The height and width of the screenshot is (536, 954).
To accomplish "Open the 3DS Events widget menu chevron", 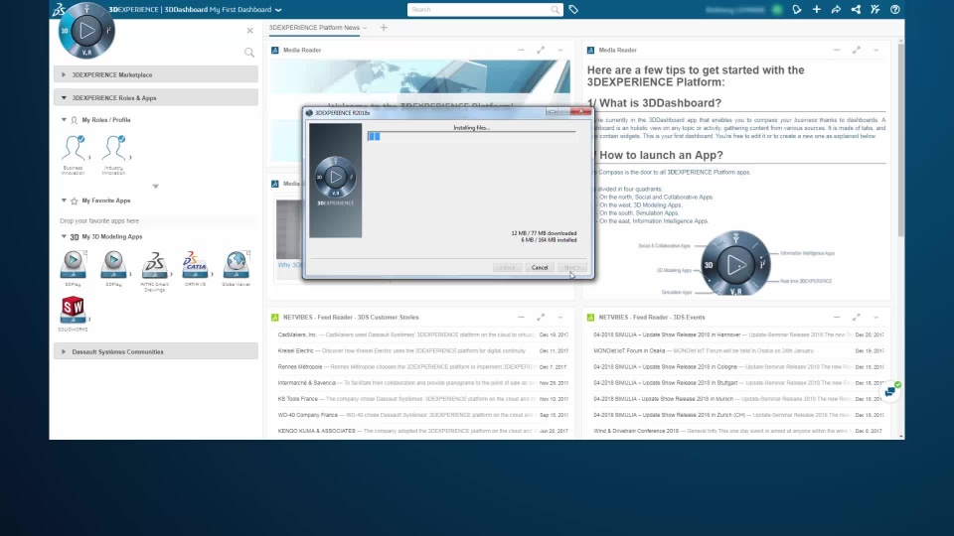I will pyautogui.click(x=876, y=318).
